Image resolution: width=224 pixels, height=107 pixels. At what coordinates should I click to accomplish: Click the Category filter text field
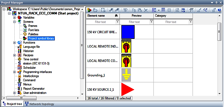(171, 22)
